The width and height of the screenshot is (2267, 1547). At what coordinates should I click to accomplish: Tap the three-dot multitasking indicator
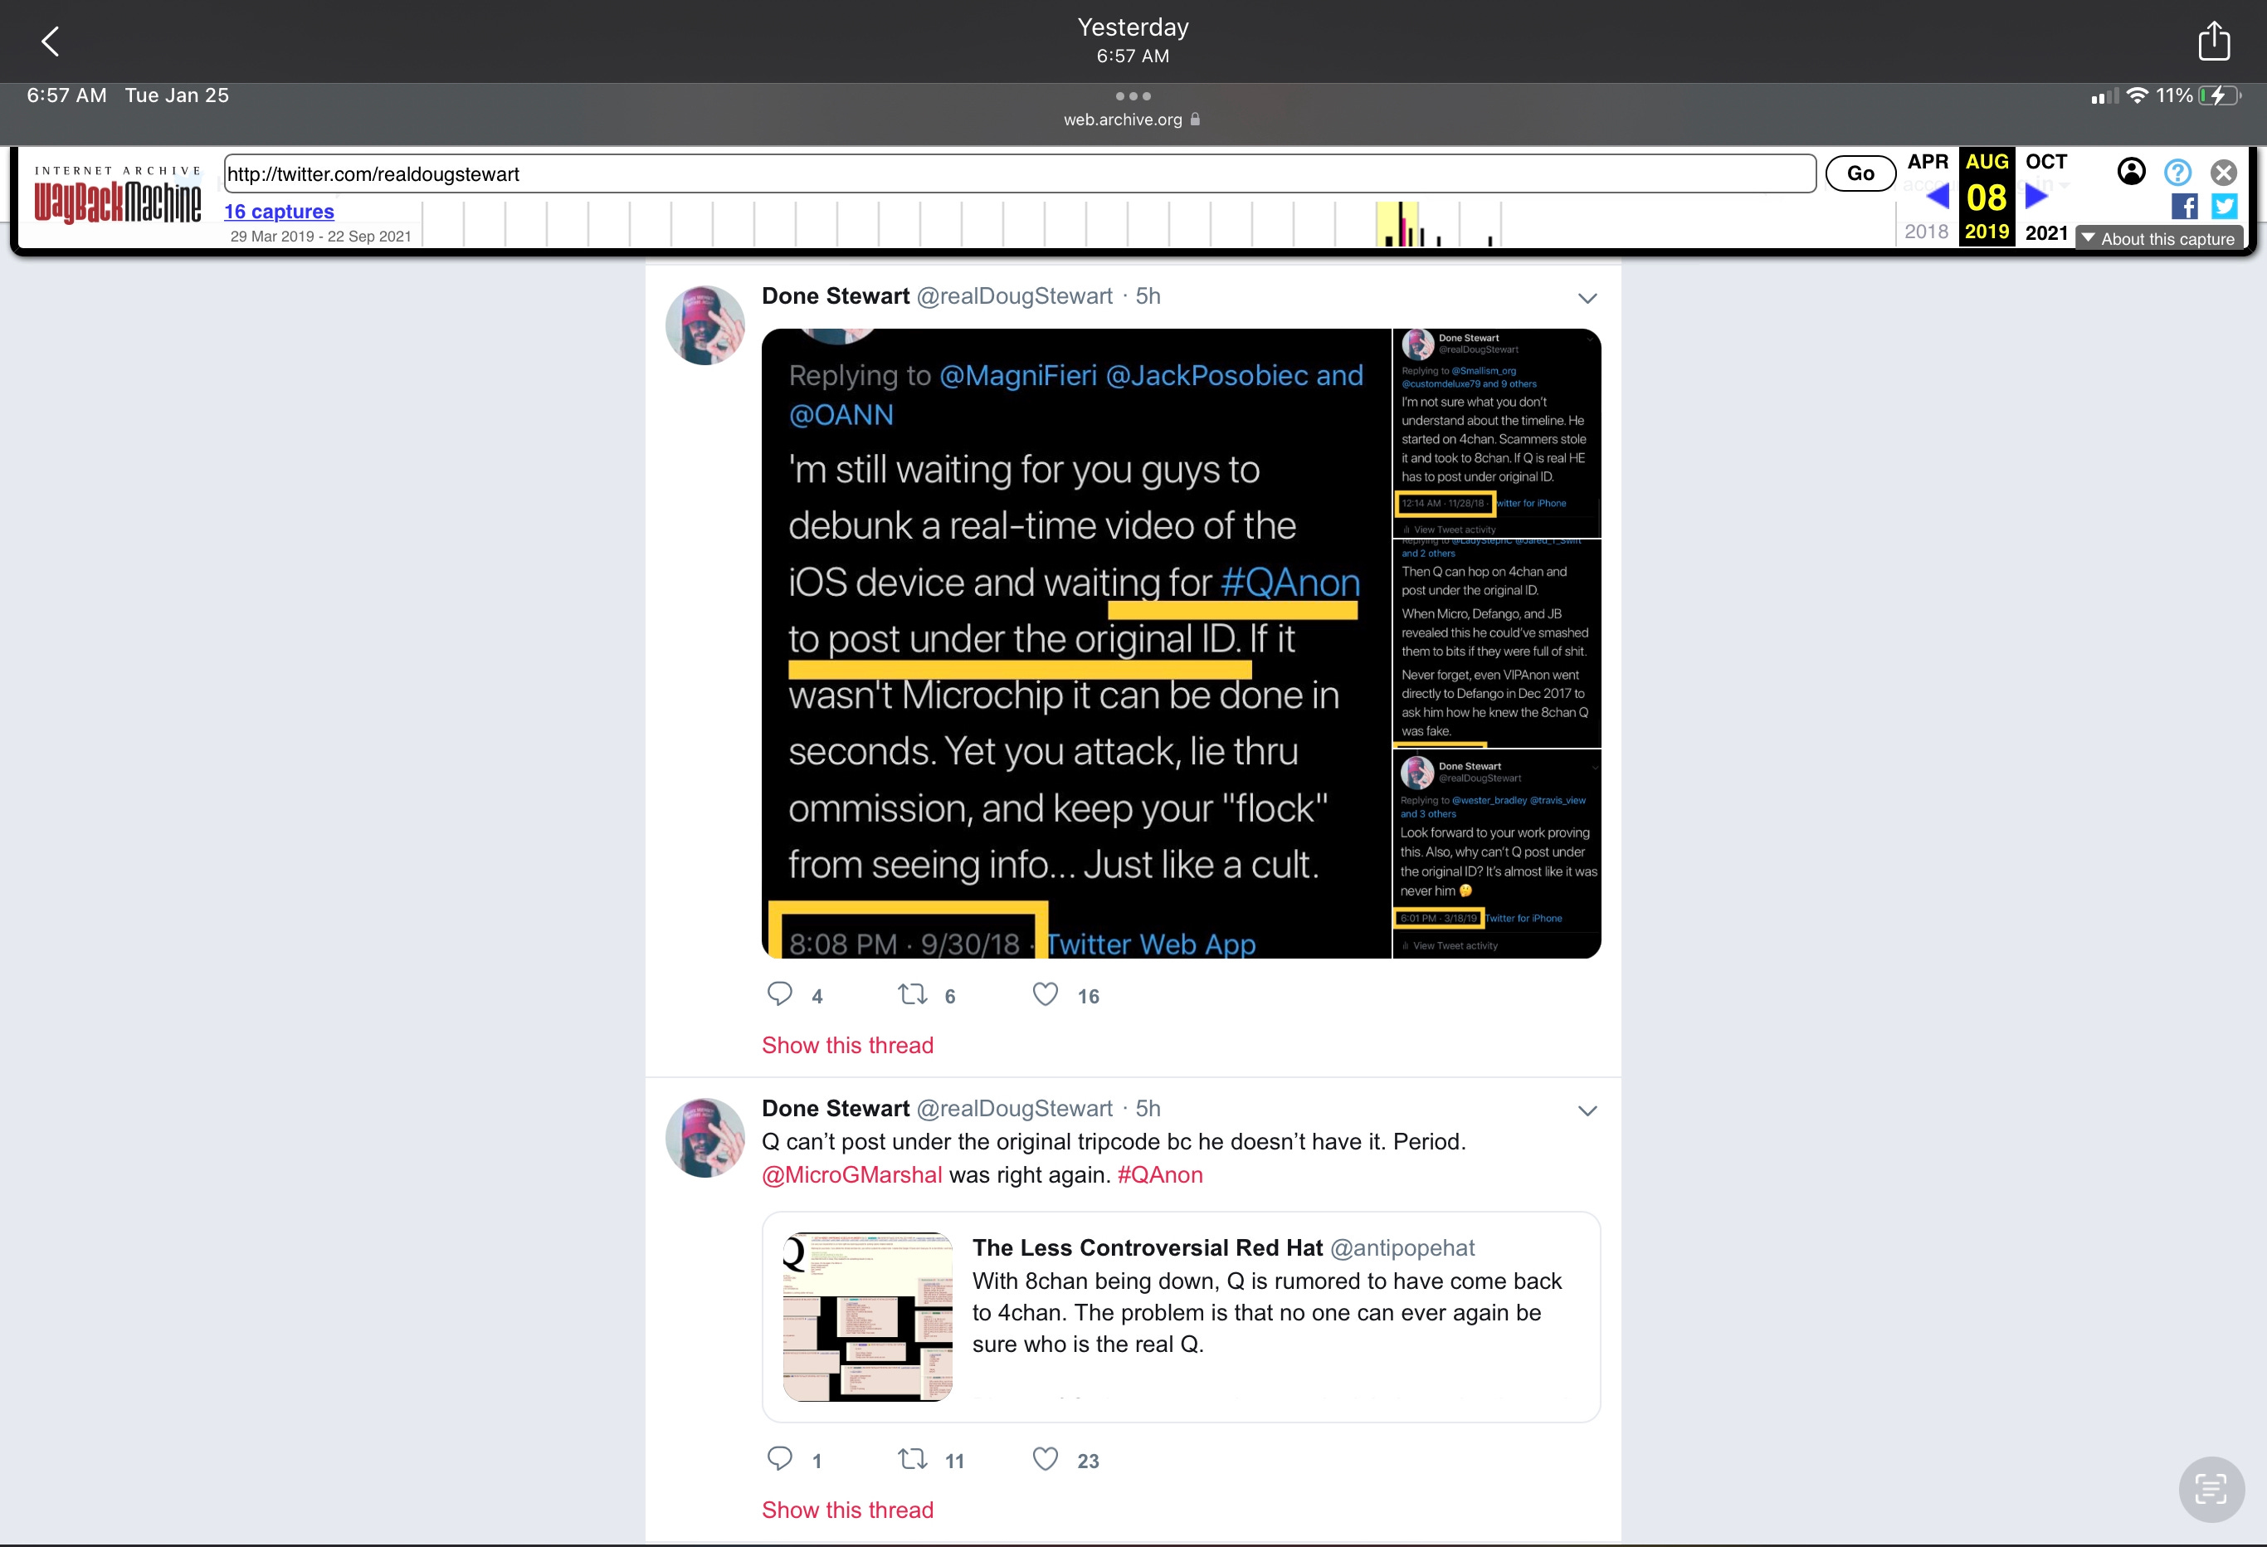click(1133, 95)
